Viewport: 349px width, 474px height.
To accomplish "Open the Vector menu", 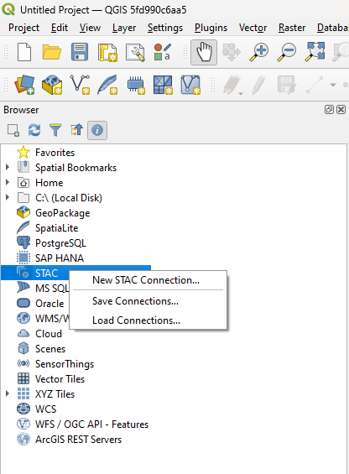I will 253,28.
